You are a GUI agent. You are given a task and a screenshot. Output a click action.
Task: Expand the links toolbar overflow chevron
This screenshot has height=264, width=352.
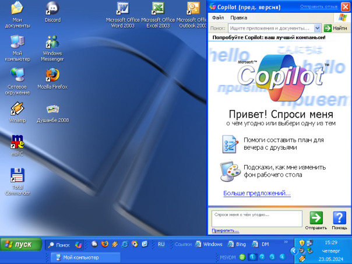pyautogui.click(x=286, y=242)
